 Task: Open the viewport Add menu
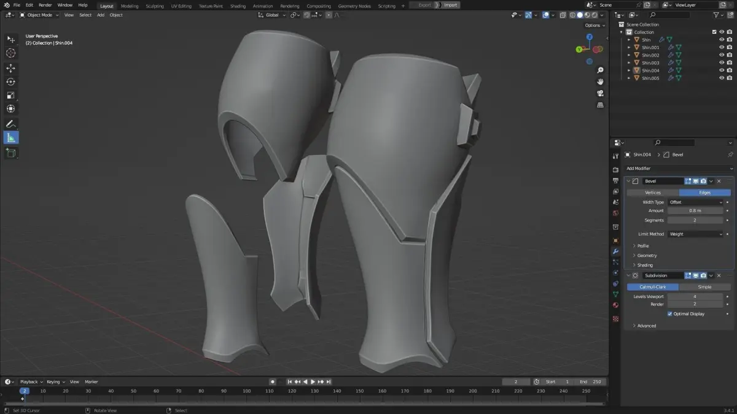pos(100,15)
